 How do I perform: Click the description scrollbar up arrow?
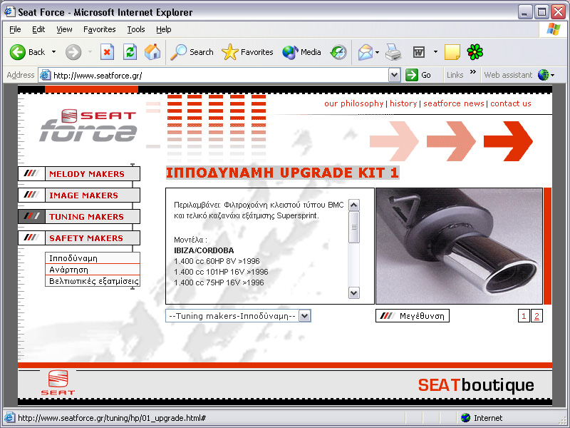tap(353, 205)
